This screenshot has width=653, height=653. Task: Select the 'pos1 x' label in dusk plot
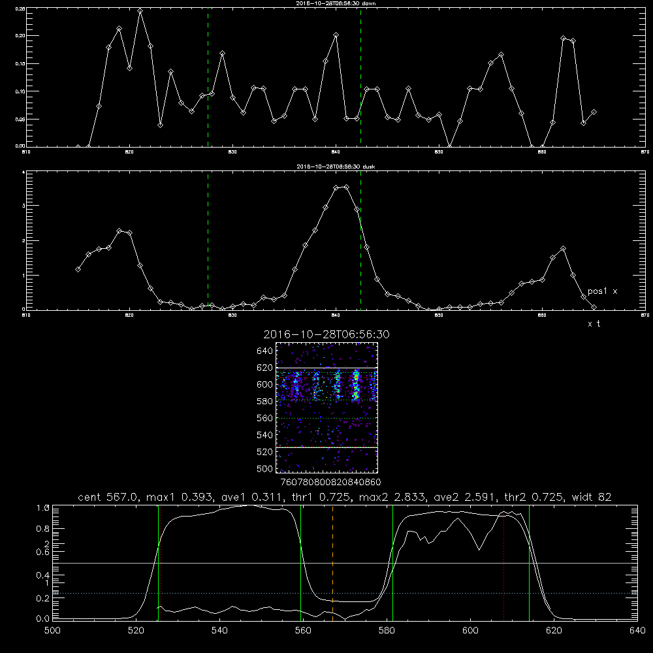point(602,291)
